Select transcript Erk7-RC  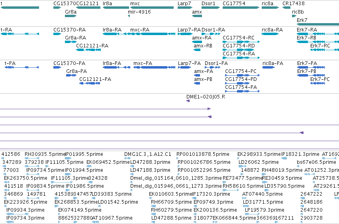coord(325,50)
